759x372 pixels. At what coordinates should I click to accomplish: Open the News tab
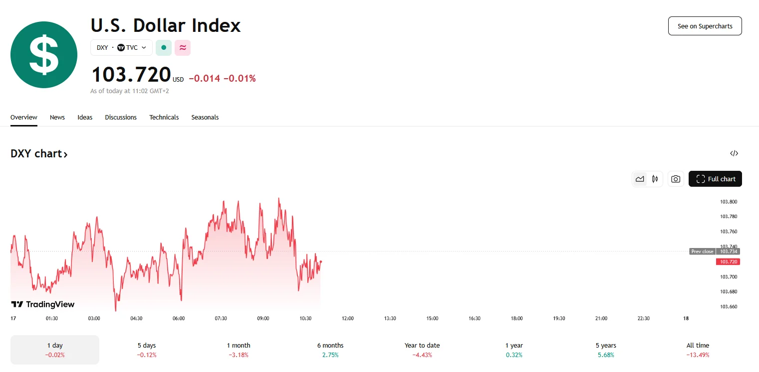click(57, 118)
